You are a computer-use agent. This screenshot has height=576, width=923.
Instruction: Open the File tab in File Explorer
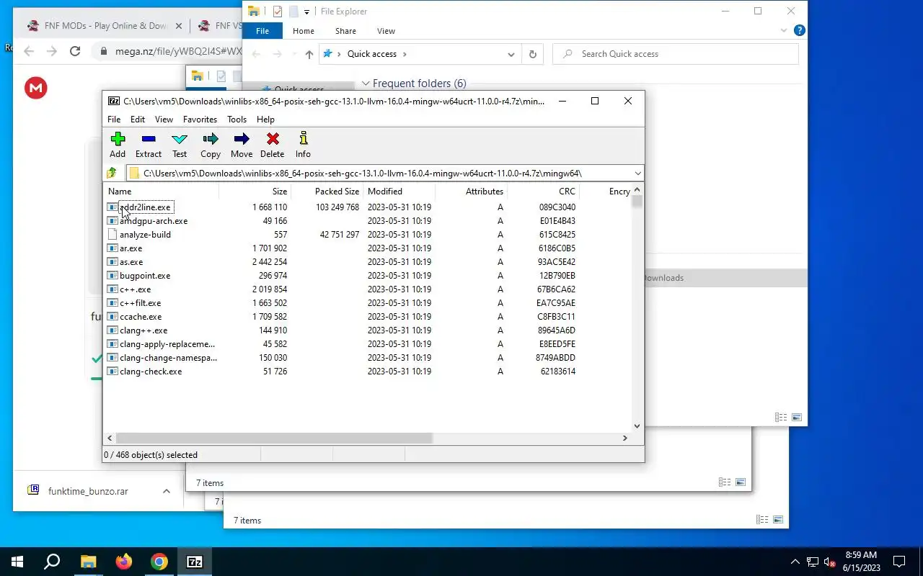click(262, 31)
